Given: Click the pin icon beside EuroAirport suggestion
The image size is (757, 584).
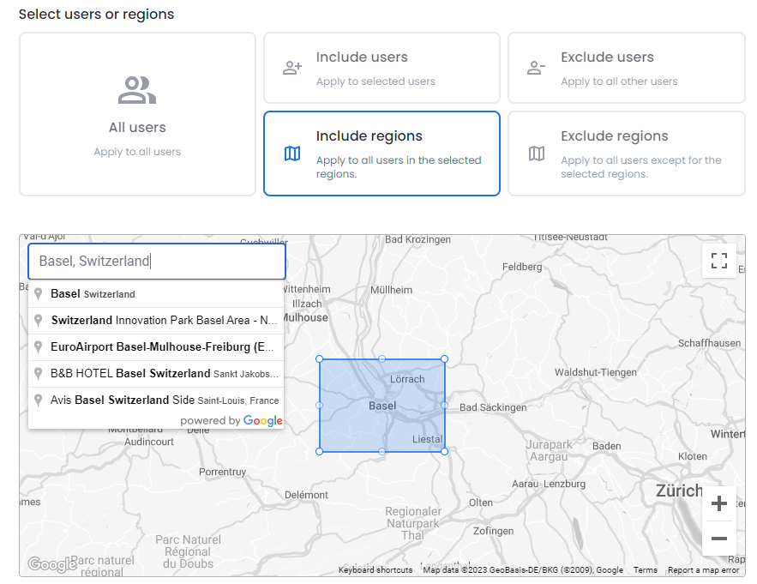Looking at the screenshot, I should pos(38,347).
